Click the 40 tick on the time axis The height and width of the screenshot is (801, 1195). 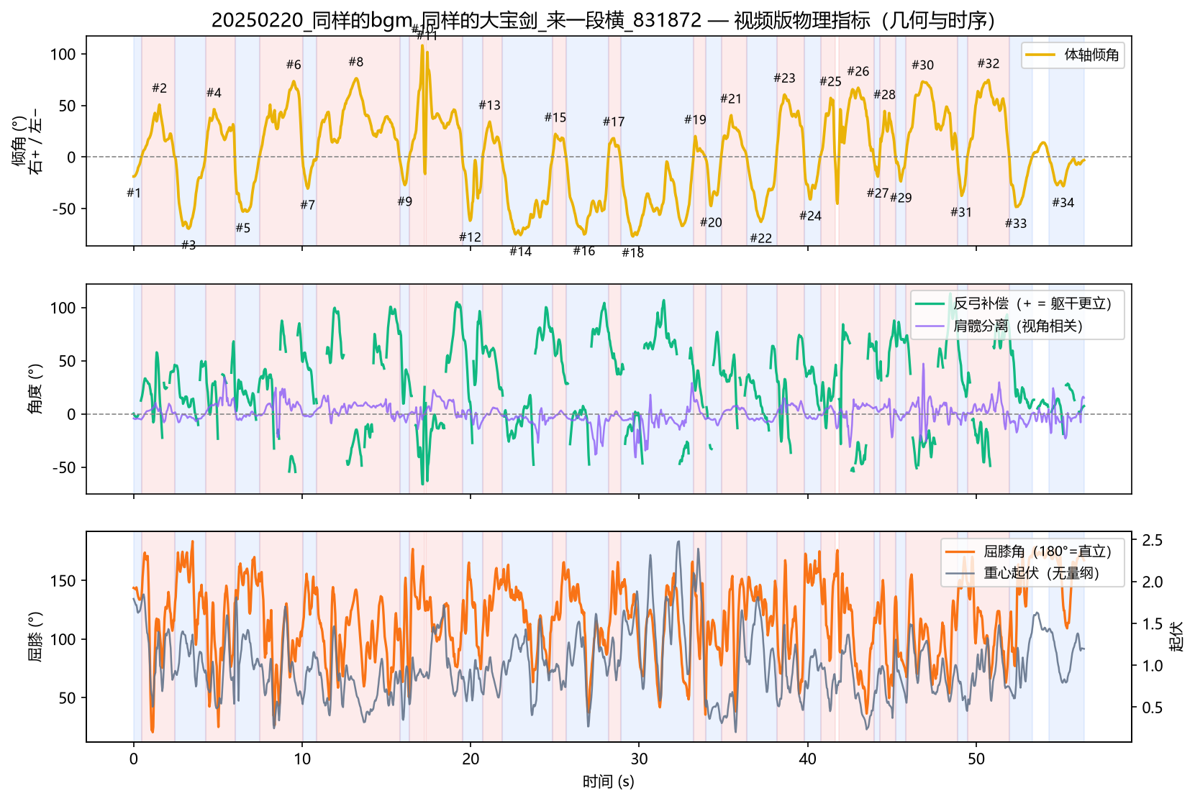click(807, 758)
